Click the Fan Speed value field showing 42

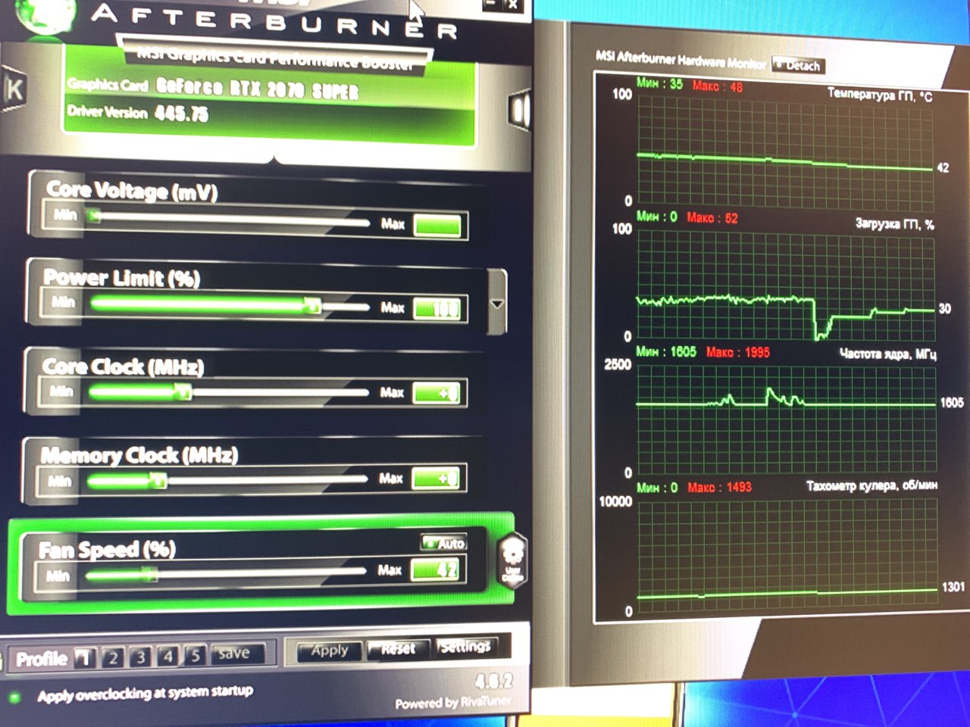435,569
